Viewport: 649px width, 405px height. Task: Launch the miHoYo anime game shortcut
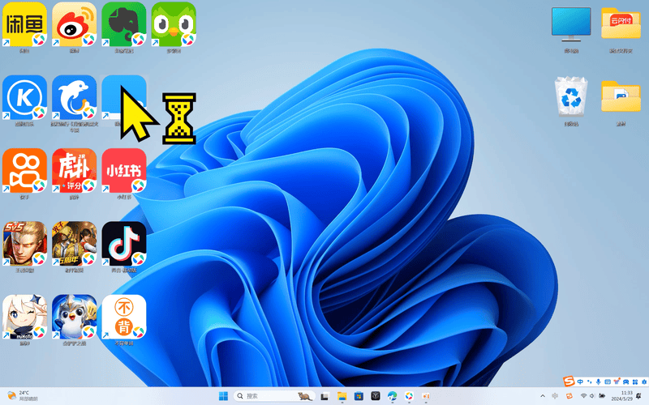click(24, 317)
